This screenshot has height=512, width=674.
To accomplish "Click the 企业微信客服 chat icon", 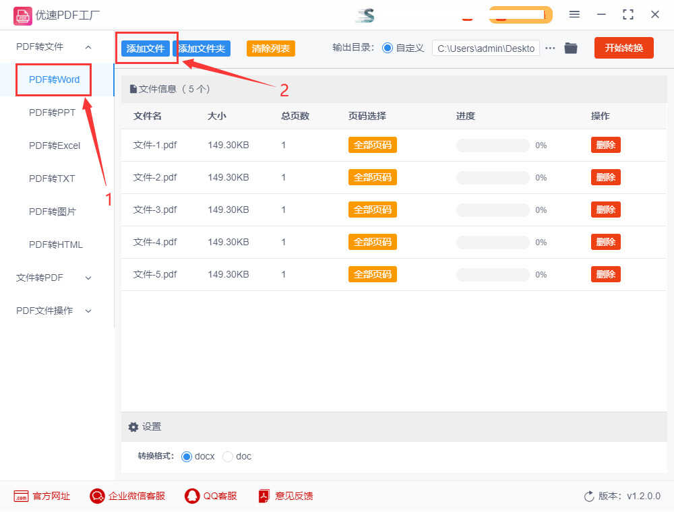I will click(x=97, y=496).
